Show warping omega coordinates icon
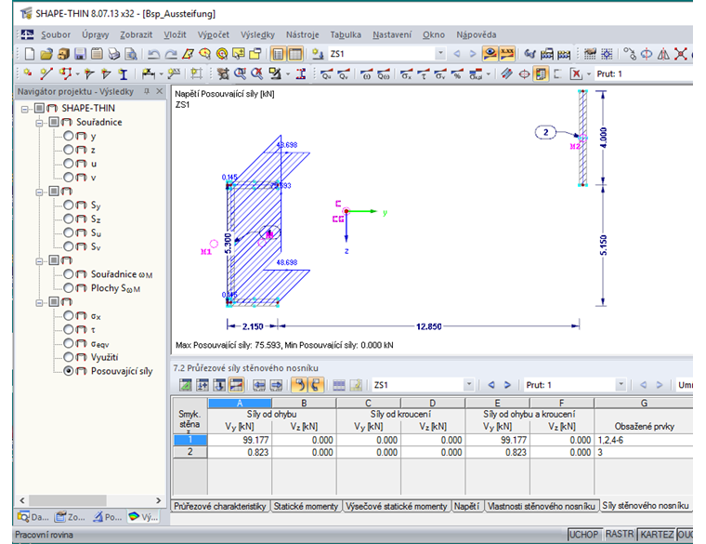The image size is (706, 544). 366,73
